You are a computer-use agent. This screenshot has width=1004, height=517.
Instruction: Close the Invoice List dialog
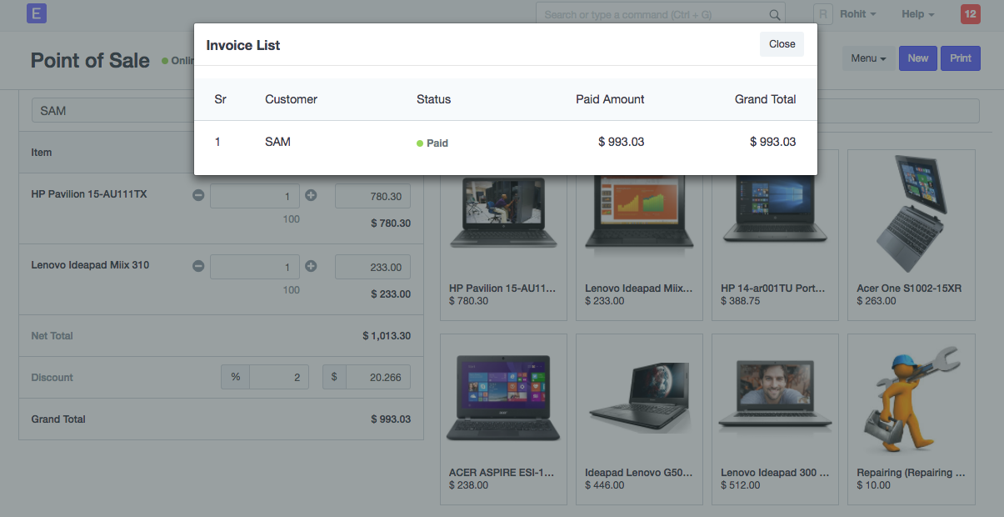pyautogui.click(x=782, y=44)
